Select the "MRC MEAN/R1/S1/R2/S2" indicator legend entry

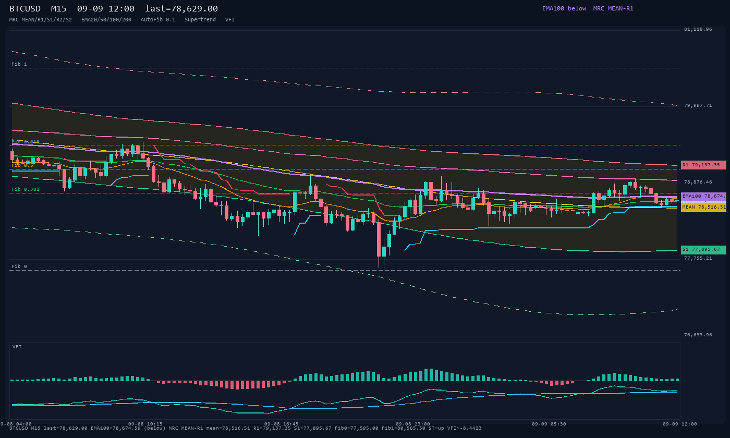click(x=41, y=20)
